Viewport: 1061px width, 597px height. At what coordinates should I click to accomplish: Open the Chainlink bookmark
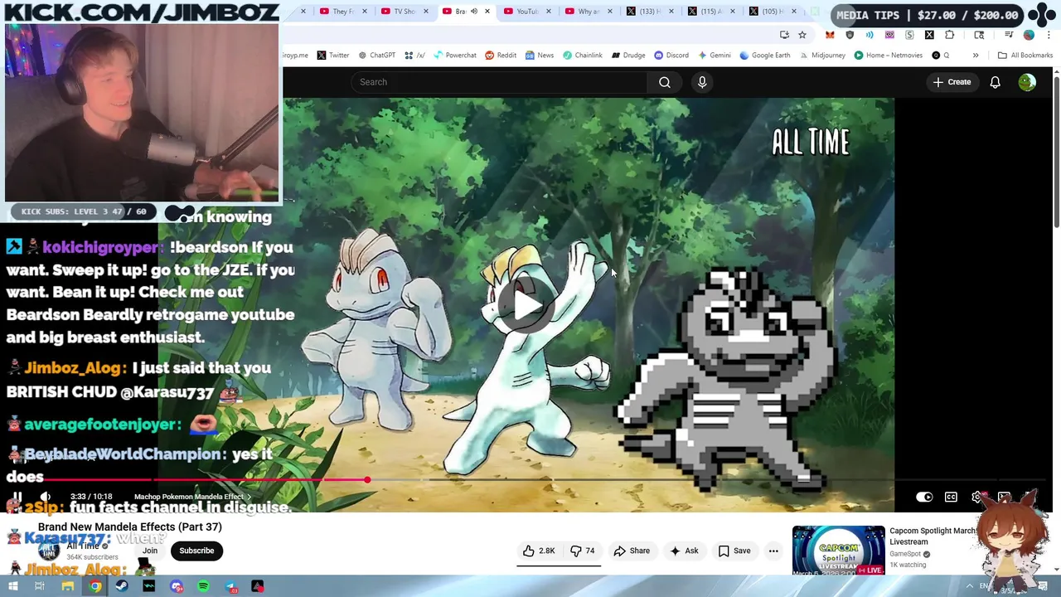pos(582,56)
